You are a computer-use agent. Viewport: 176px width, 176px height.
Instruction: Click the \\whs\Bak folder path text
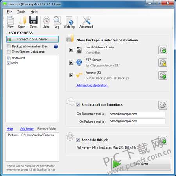coord(93,53)
